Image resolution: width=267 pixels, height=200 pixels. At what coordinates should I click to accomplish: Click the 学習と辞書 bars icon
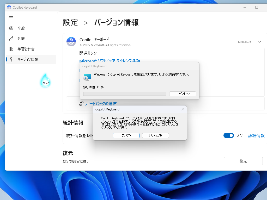[x=11, y=49]
